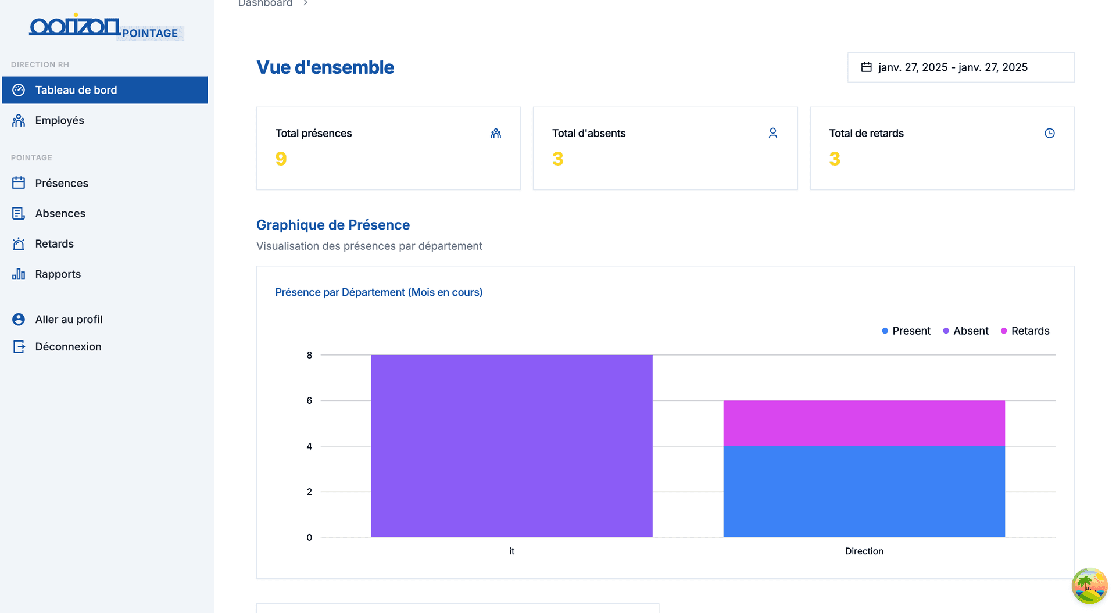Select the Rapports menu entry
The height and width of the screenshot is (613, 1116).
click(58, 274)
